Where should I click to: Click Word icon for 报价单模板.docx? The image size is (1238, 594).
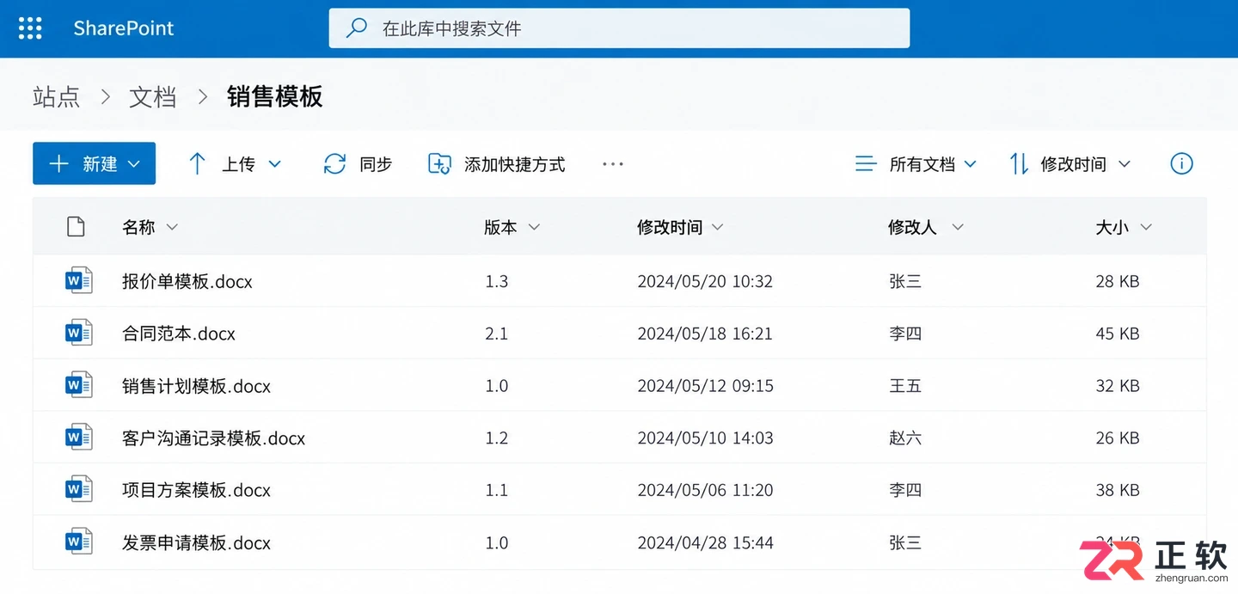(x=79, y=280)
